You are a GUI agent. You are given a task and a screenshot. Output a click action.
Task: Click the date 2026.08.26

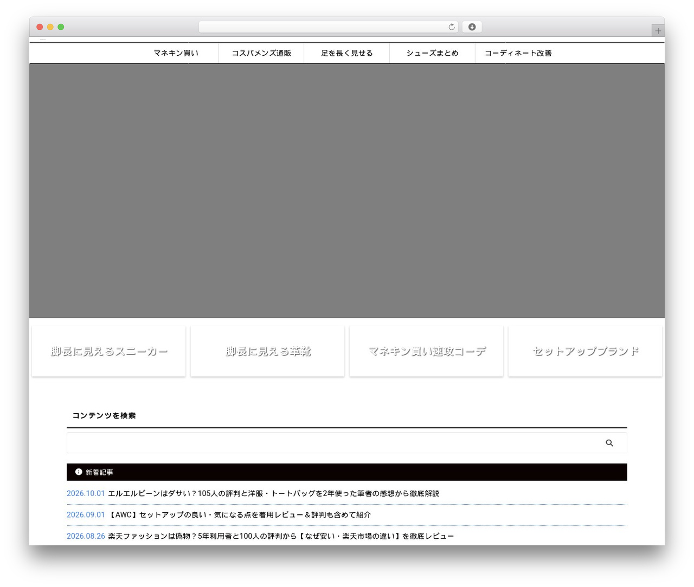click(x=86, y=536)
